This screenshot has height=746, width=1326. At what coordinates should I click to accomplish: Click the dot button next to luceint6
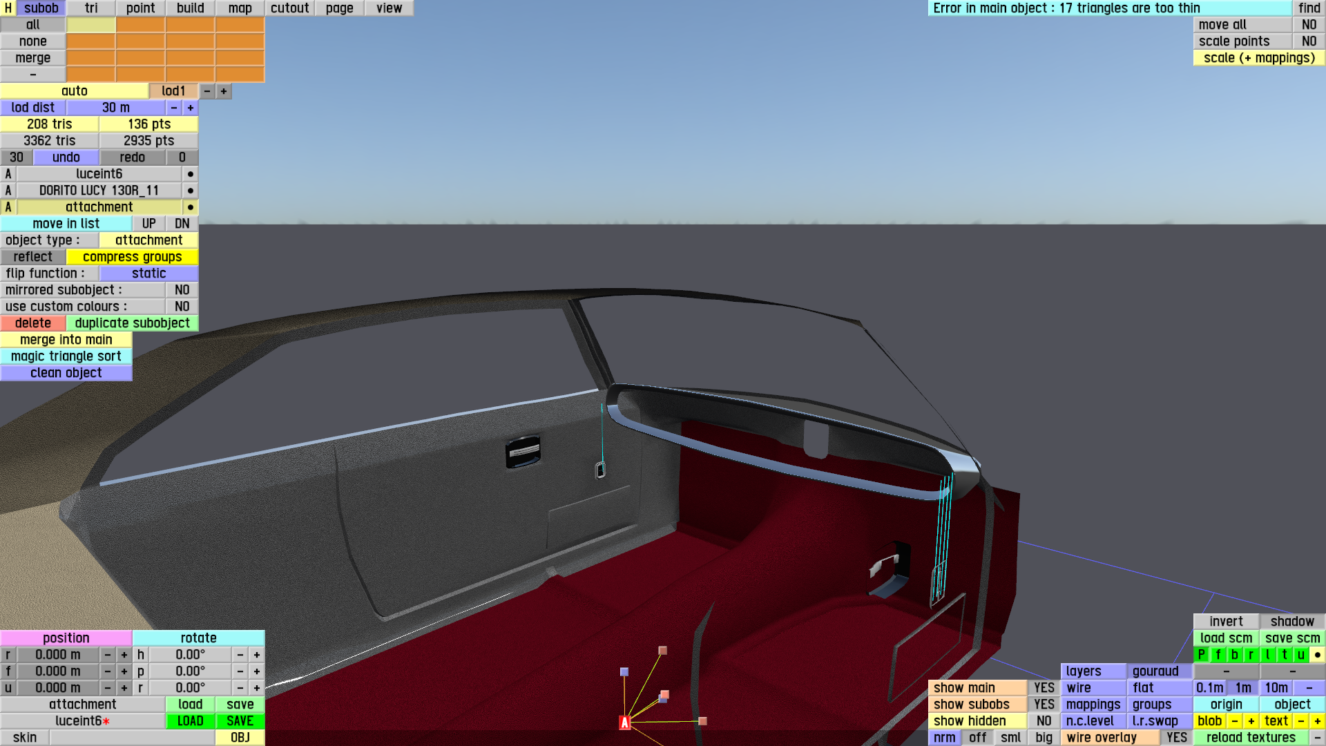pyautogui.click(x=190, y=174)
